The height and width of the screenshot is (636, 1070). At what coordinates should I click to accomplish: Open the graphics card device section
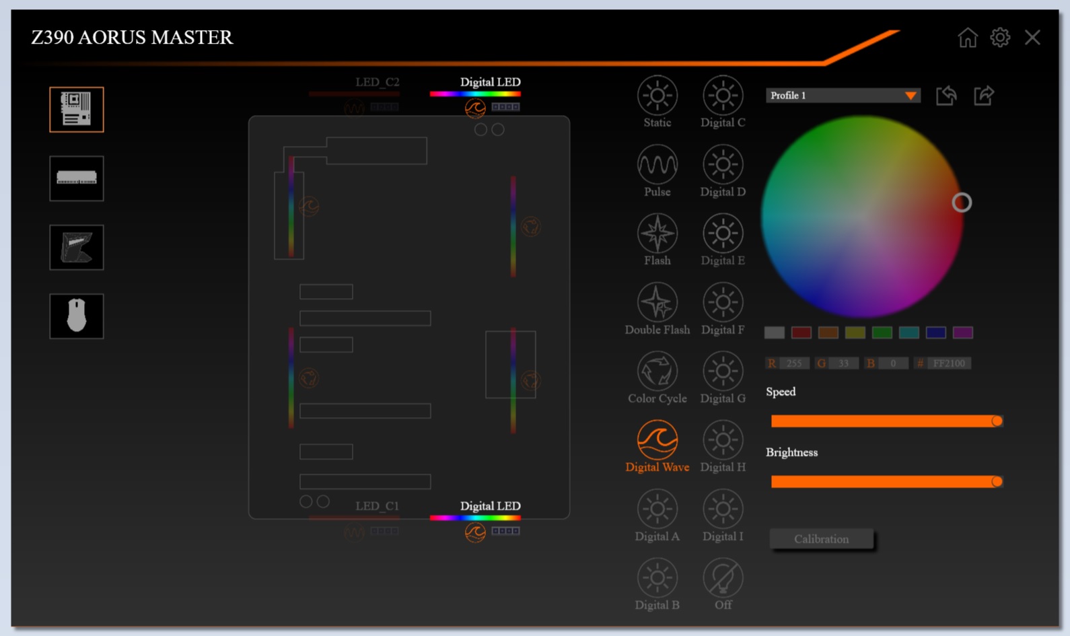coord(77,248)
